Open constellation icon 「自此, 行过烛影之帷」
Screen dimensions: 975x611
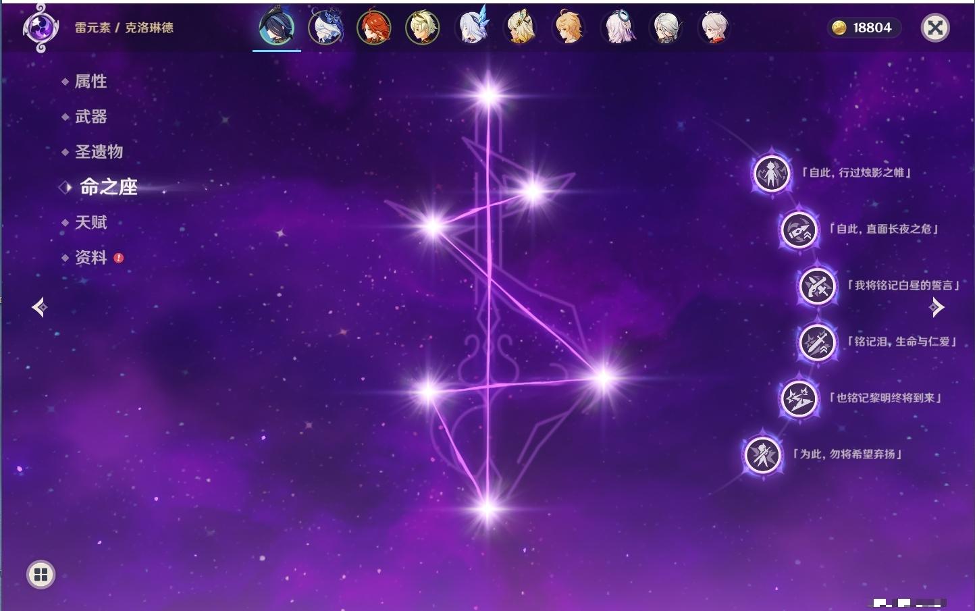click(771, 174)
